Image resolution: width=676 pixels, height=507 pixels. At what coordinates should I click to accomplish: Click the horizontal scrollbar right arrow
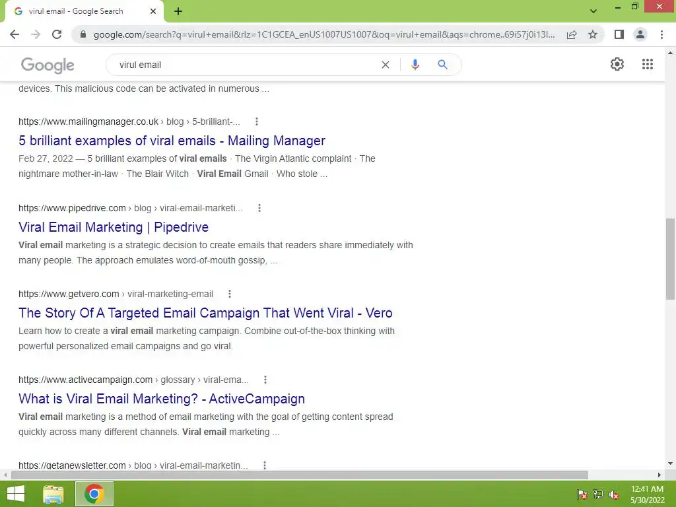click(659, 475)
